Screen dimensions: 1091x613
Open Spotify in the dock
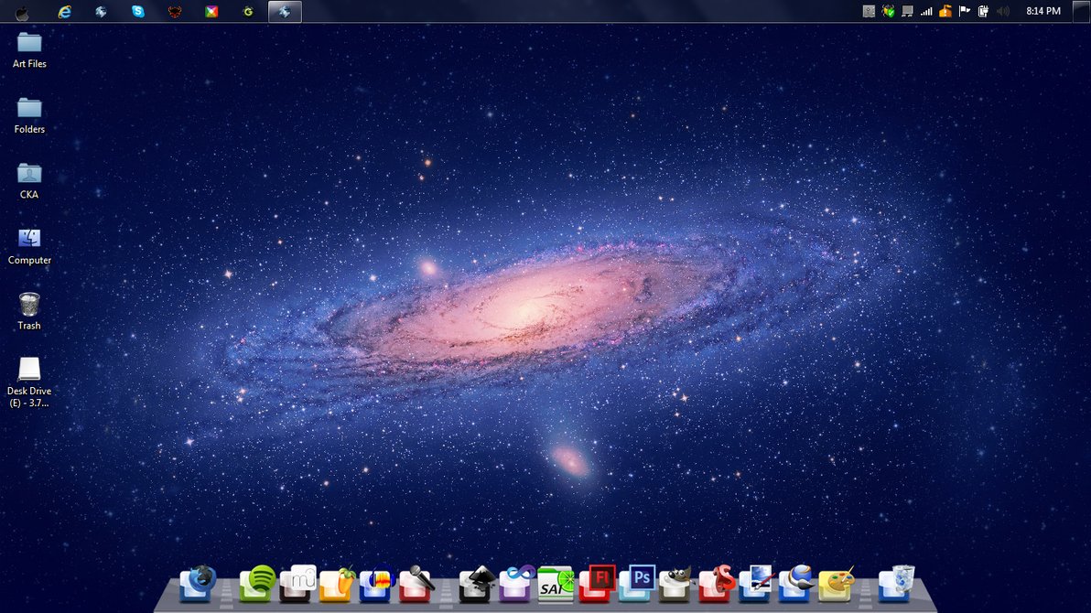[x=257, y=583]
